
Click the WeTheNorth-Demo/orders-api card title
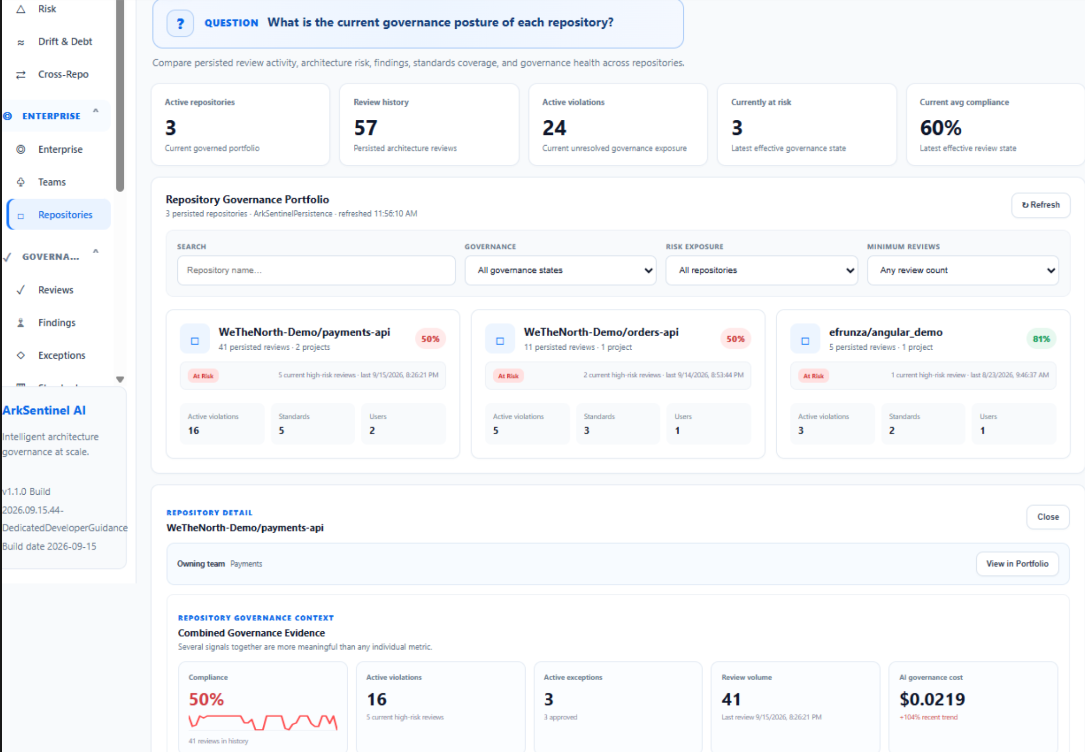pyautogui.click(x=601, y=333)
